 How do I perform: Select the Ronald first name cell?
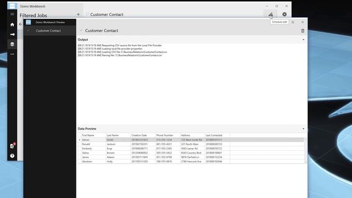coord(94,144)
